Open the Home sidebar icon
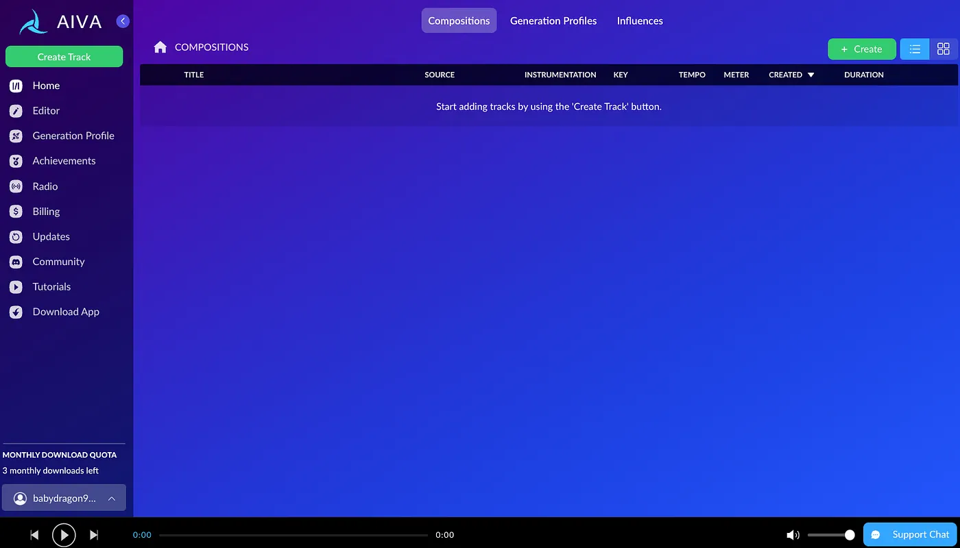This screenshot has height=548, width=960. pyautogui.click(x=16, y=86)
